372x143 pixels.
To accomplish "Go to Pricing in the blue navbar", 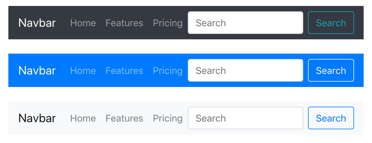I will click(x=167, y=71).
